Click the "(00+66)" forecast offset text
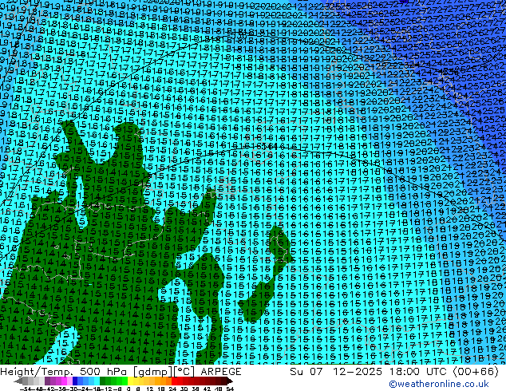Viewport: 506px width, 391px height. [x=476, y=372]
